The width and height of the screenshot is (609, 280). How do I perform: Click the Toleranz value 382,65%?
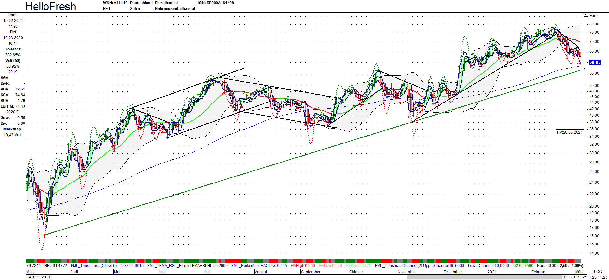coord(13,55)
